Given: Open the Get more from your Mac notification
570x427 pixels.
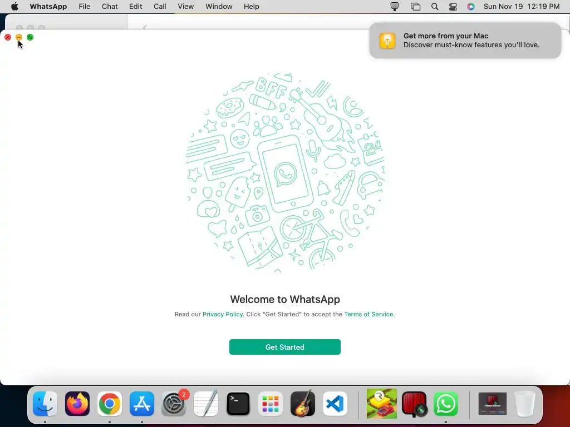Looking at the screenshot, I should 465,40.
